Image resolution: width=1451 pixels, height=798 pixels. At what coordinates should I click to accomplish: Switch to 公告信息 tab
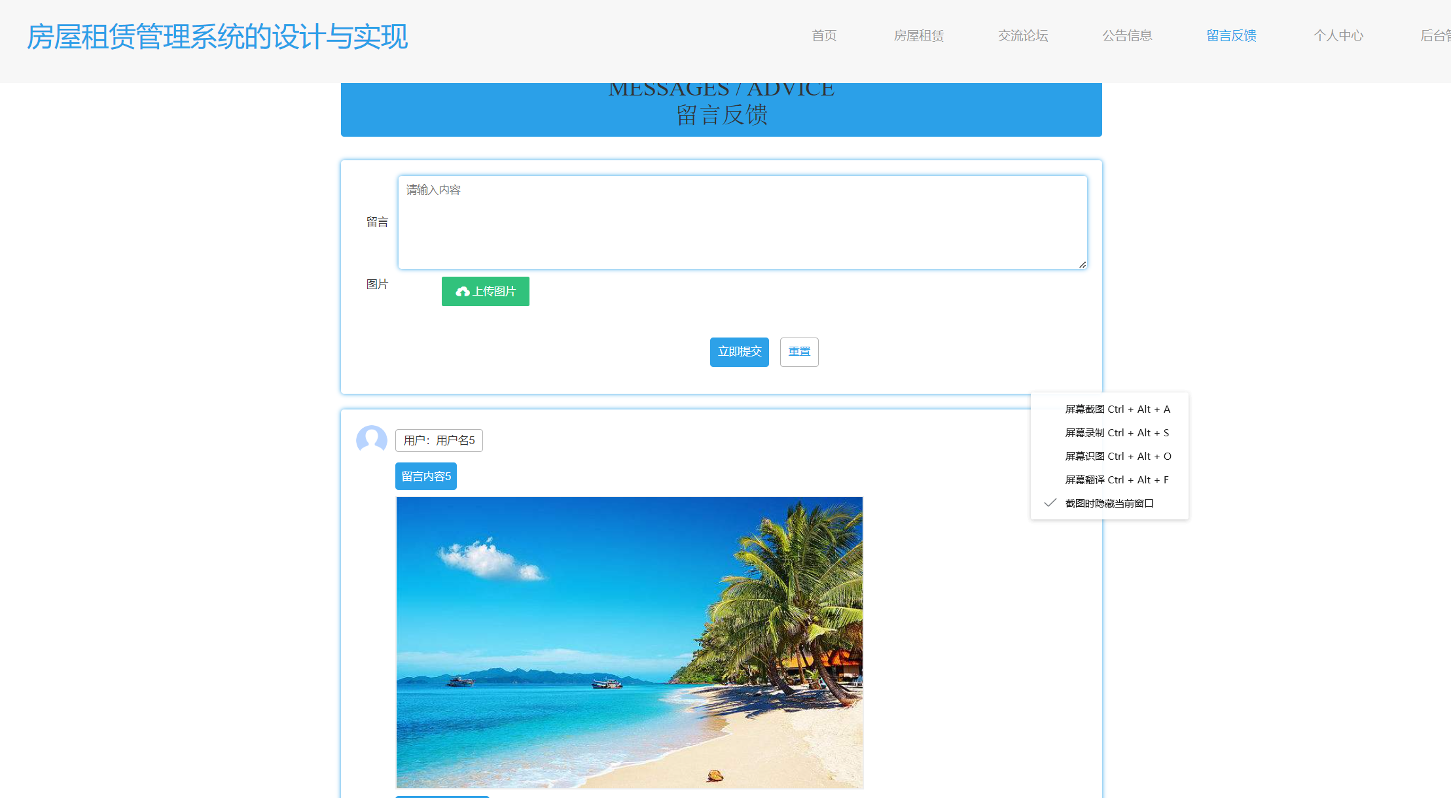pyautogui.click(x=1126, y=36)
